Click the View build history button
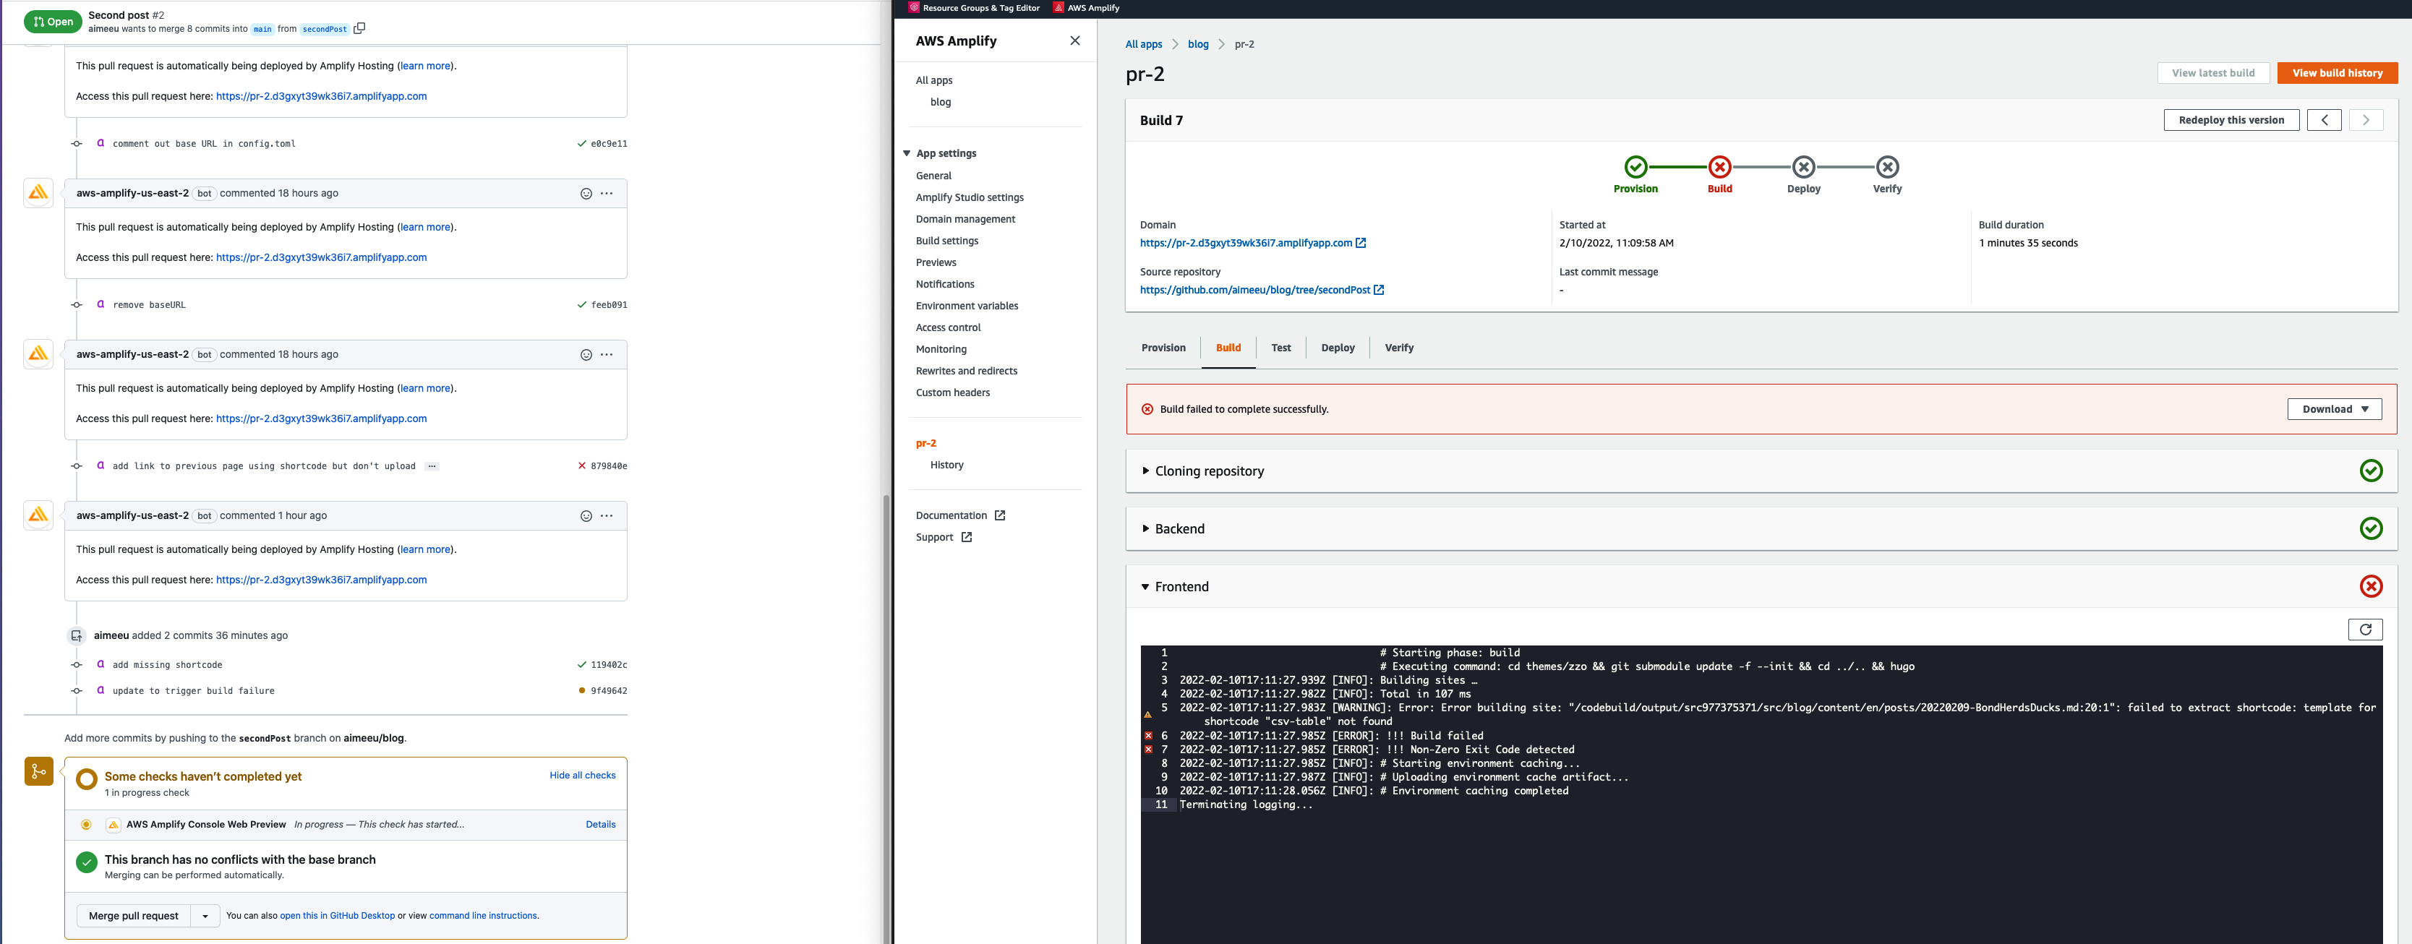The width and height of the screenshot is (2412, 944). pyautogui.click(x=2337, y=72)
